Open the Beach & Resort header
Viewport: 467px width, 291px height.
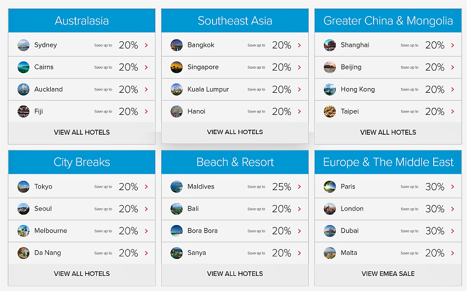(235, 162)
